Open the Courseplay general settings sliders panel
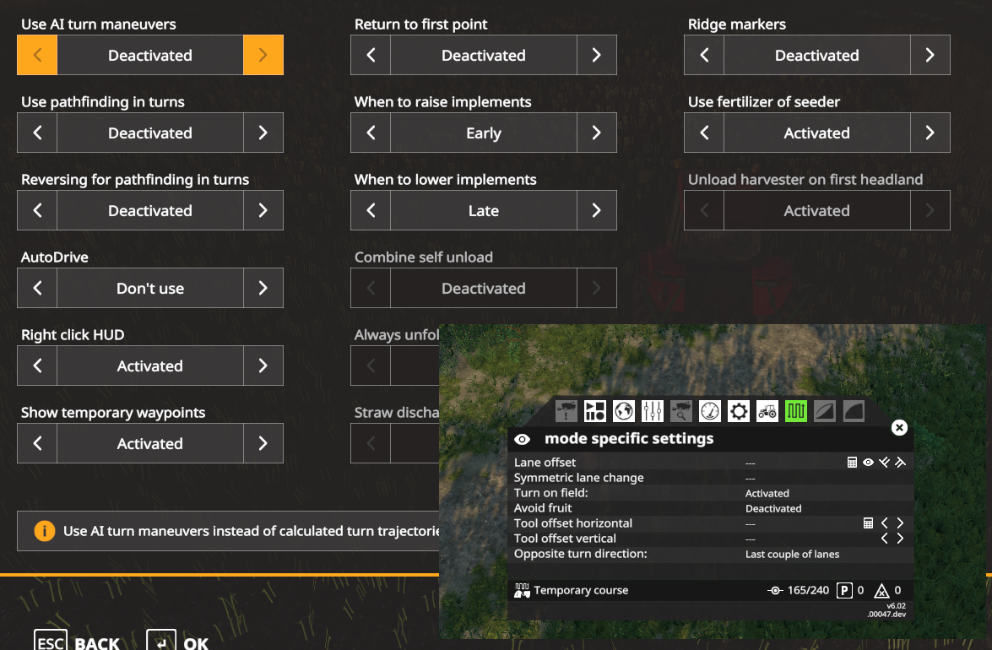Screen dimensions: 992x650 (x=653, y=410)
